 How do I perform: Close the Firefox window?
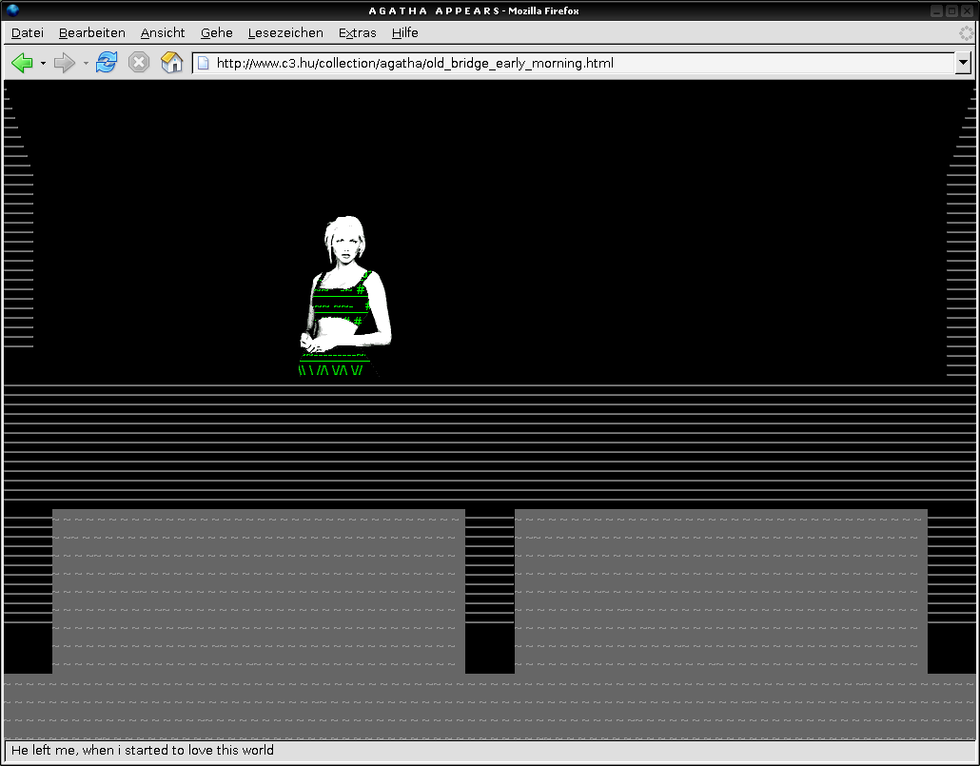967,10
